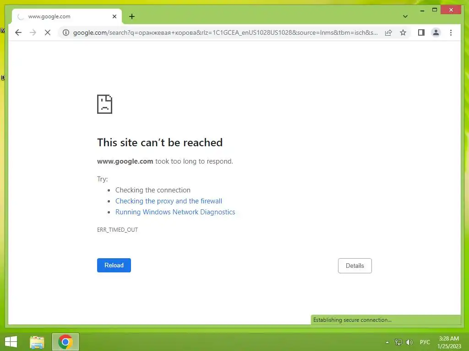The width and height of the screenshot is (469, 351).
Task: Stop loading the page
Action: point(48,32)
